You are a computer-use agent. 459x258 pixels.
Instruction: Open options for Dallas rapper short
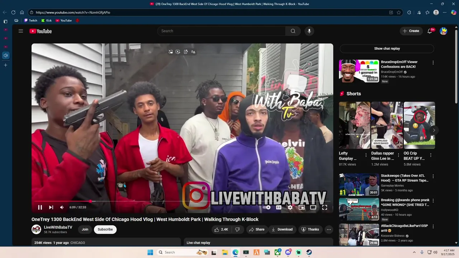[x=398, y=155]
